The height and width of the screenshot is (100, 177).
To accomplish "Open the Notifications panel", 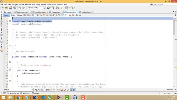I will pyautogui.click(x=25, y=93).
